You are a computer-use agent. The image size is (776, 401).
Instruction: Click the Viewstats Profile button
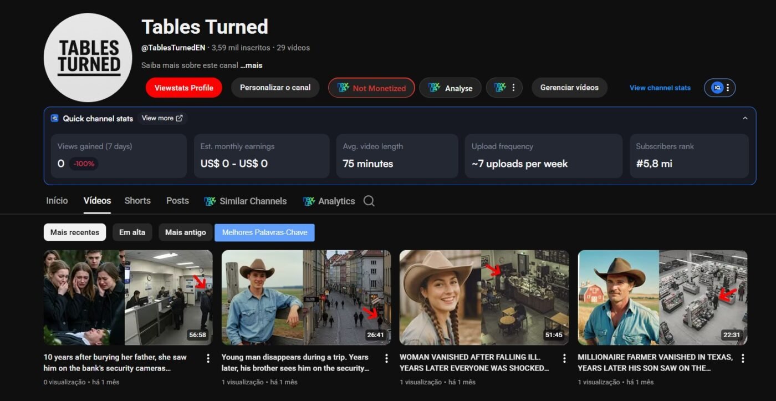pos(183,87)
